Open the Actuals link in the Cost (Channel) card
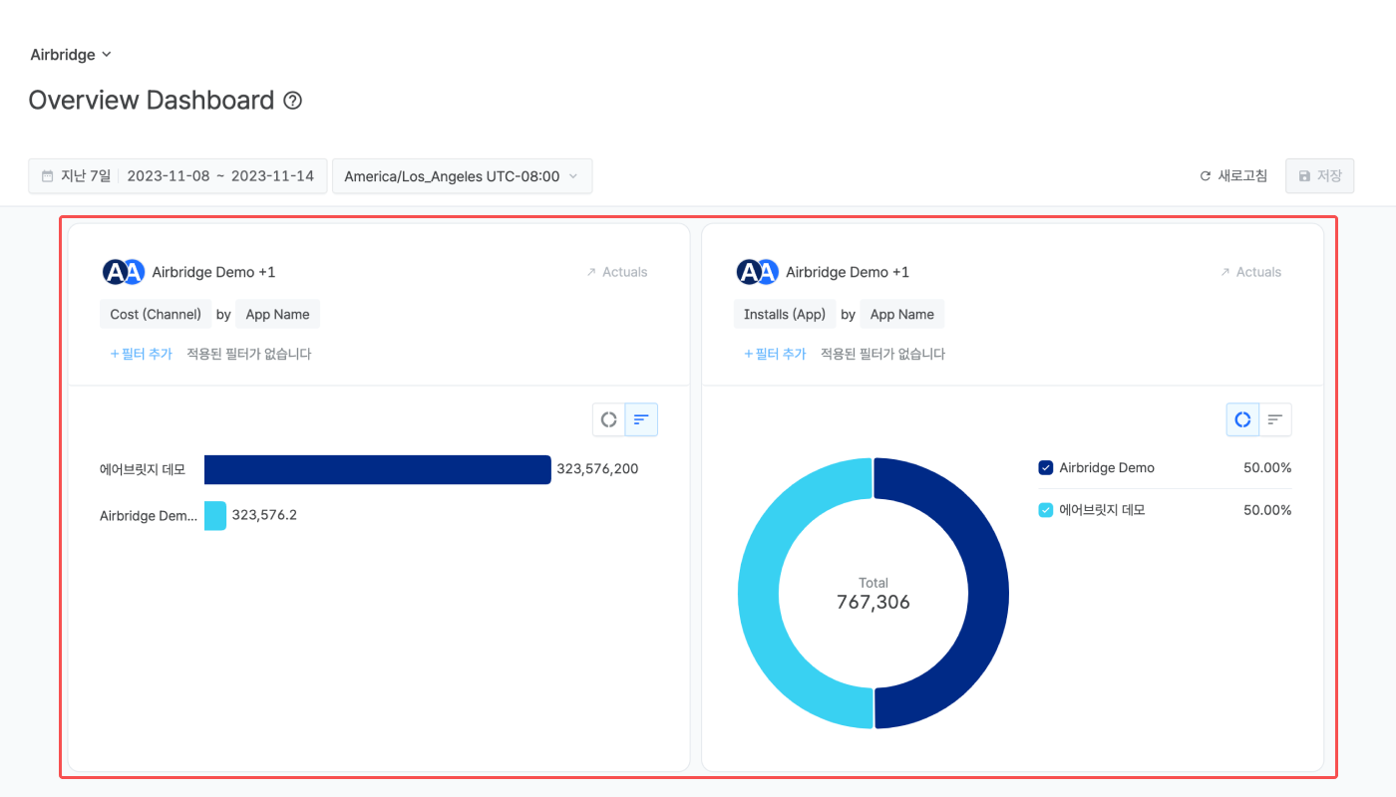This screenshot has width=1396, height=797. click(616, 272)
